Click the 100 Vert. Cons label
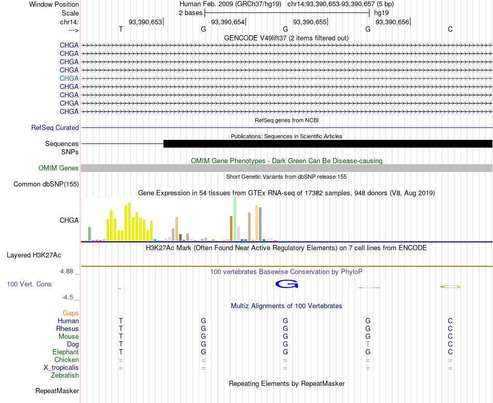493x403 pixels. (x=29, y=284)
